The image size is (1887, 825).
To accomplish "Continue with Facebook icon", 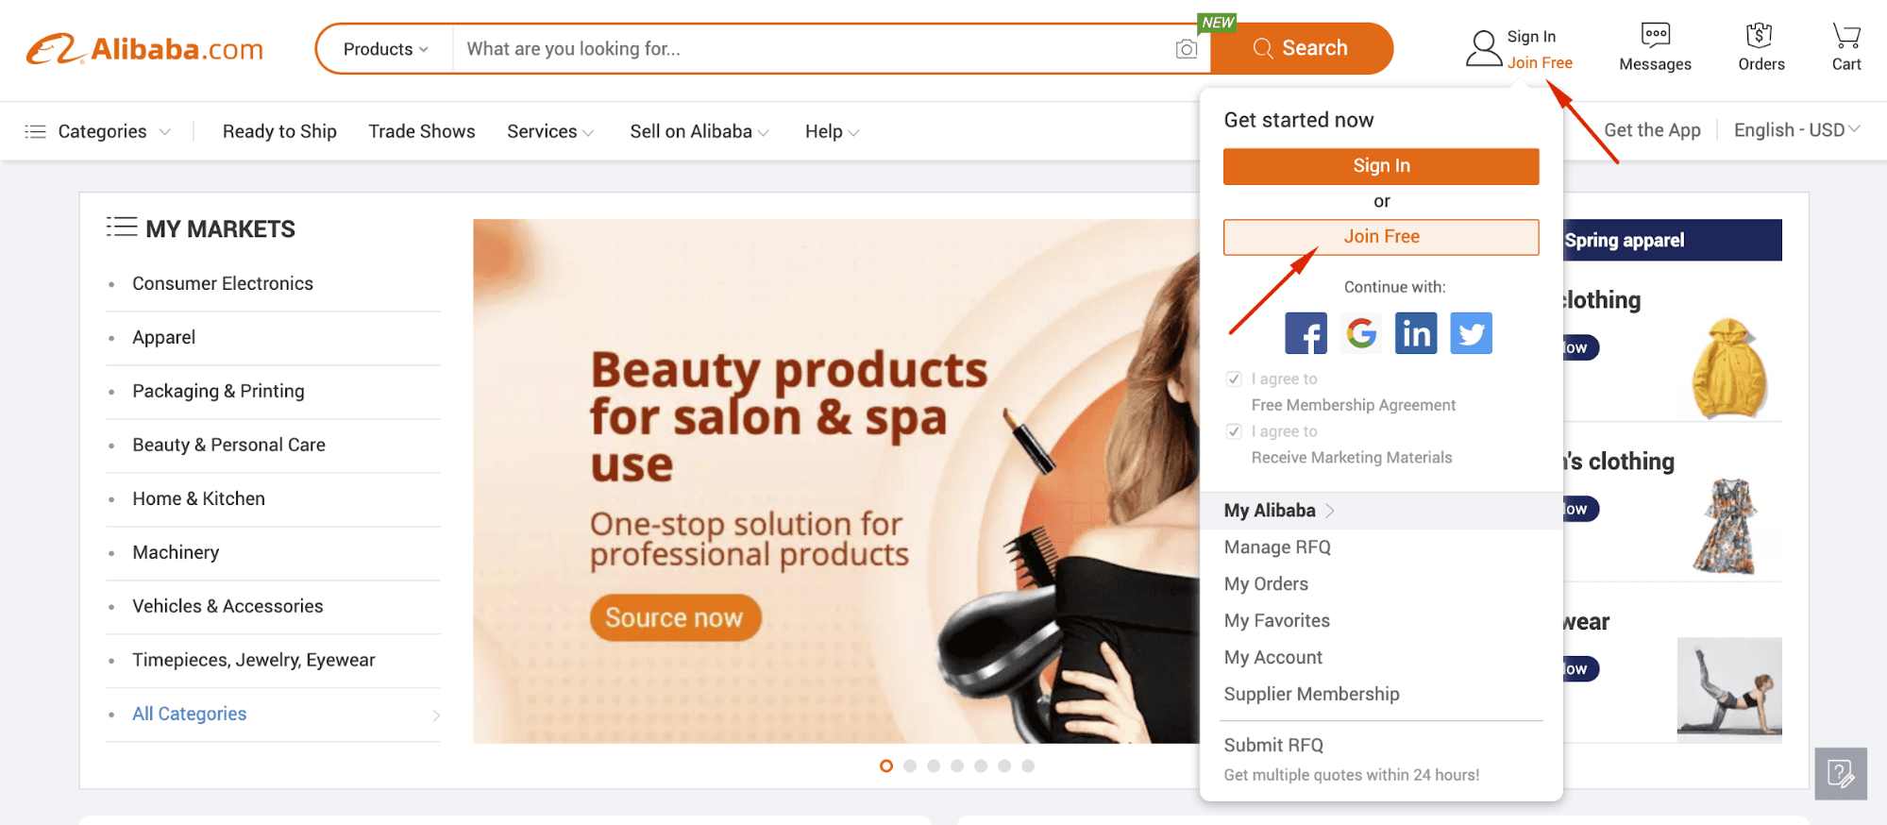I will (1306, 333).
